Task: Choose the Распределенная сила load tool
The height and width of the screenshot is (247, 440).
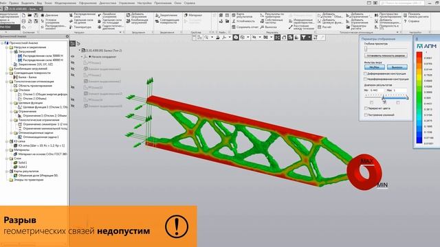Action: (x=82, y=15)
